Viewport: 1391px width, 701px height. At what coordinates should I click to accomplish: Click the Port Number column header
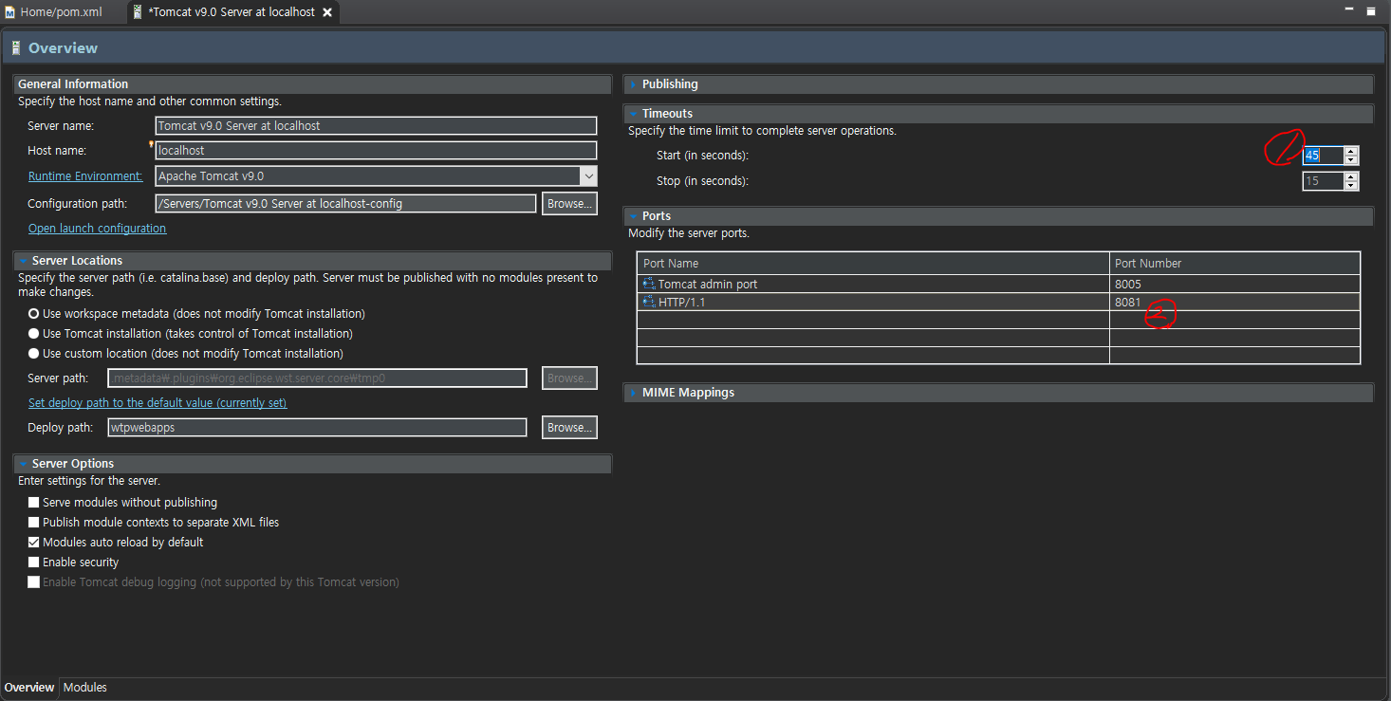click(x=1234, y=263)
